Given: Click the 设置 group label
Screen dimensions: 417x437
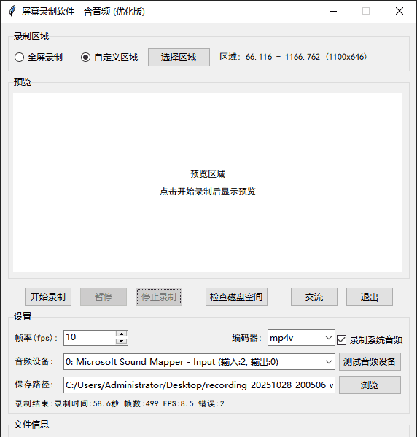Looking at the screenshot, I should click(x=23, y=317).
